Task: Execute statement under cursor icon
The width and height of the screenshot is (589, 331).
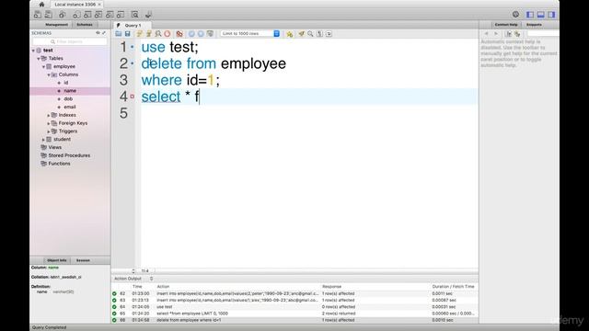Action: coord(149,34)
